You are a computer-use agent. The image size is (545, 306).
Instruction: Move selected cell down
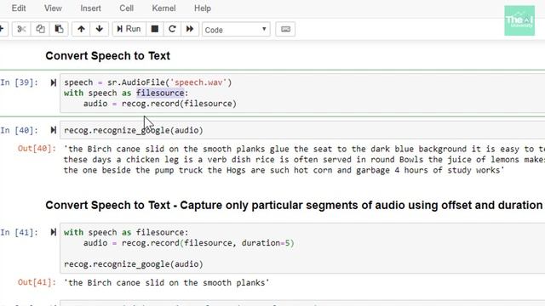[100, 29]
